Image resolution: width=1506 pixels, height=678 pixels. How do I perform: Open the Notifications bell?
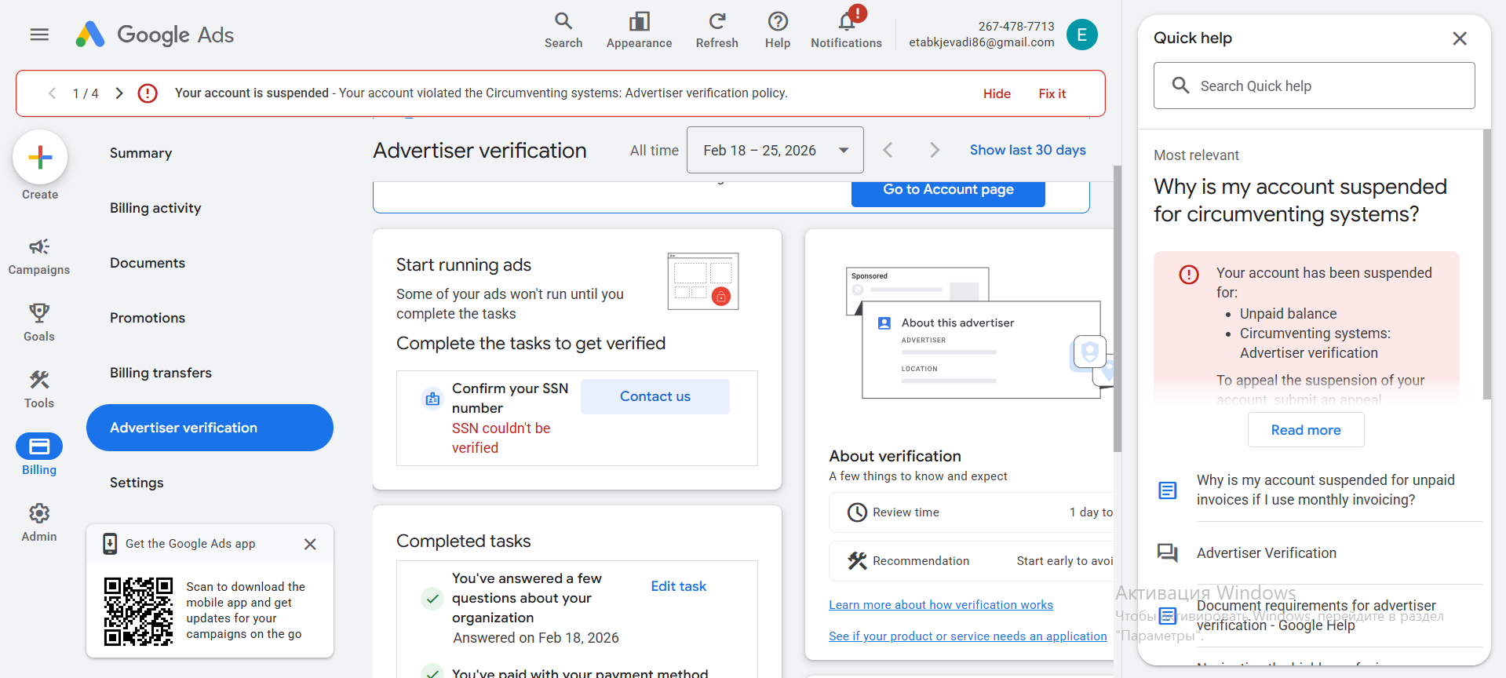pyautogui.click(x=846, y=31)
